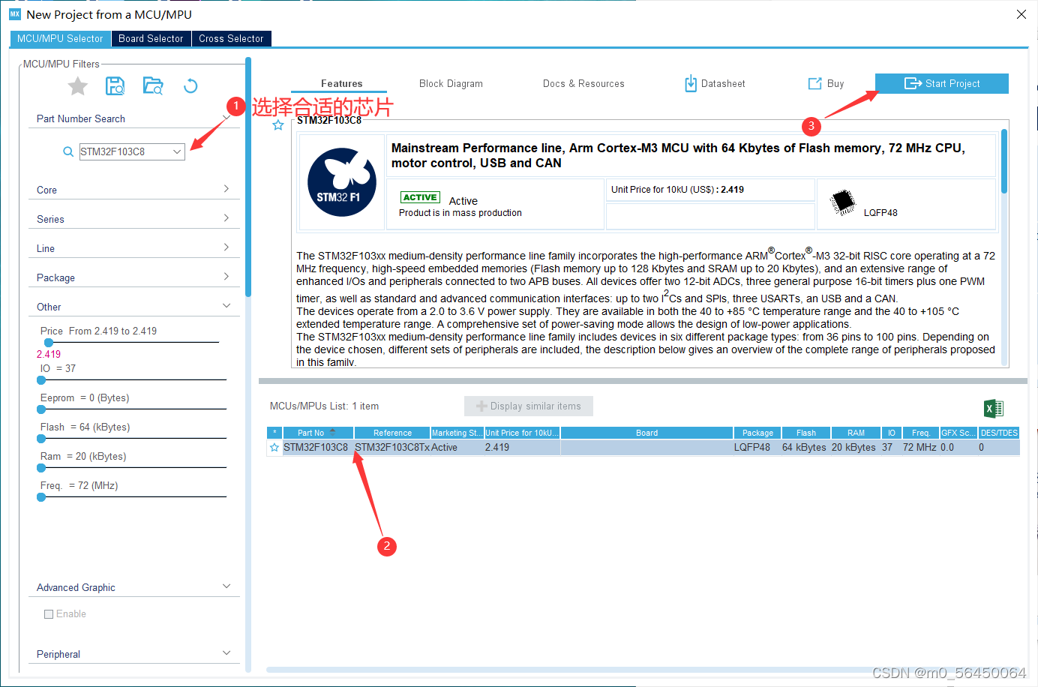
Task: Tick the Advanced Graphic Enable checkbox
Action: (x=49, y=614)
